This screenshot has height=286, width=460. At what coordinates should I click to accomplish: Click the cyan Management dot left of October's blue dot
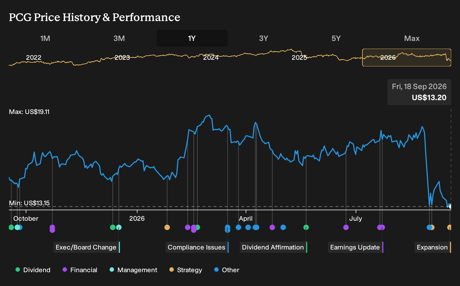click(x=17, y=227)
